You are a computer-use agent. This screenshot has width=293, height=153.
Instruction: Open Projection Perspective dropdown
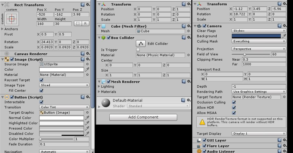point(259,49)
